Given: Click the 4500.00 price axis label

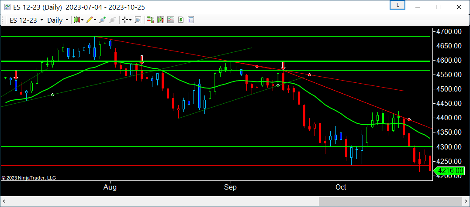Looking at the screenshot, I should point(449,89).
